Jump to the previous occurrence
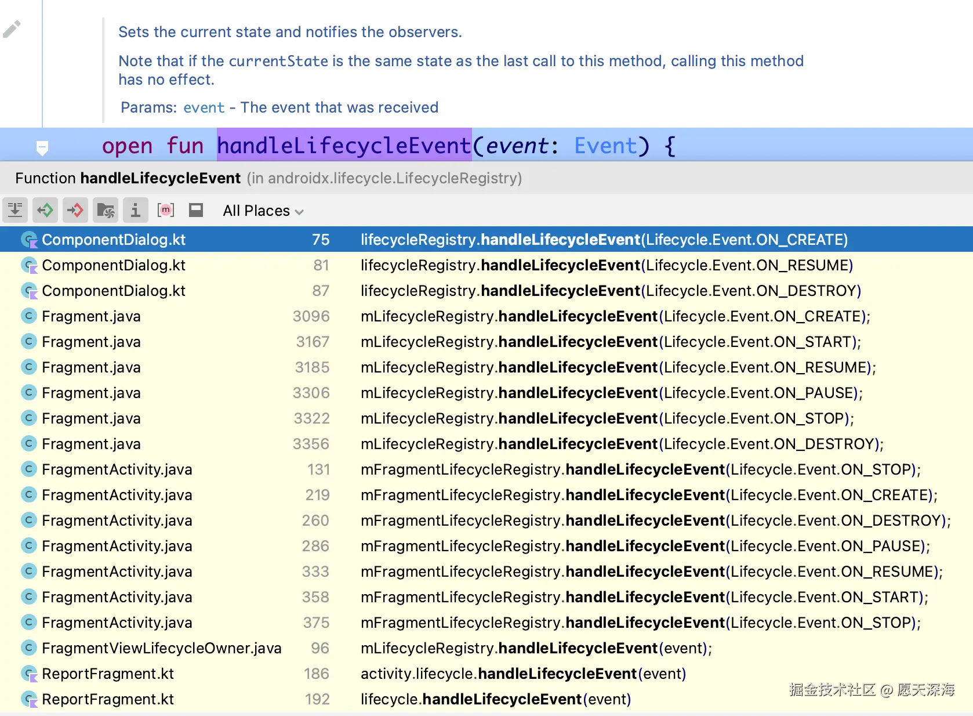The width and height of the screenshot is (973, 716). 45,210
